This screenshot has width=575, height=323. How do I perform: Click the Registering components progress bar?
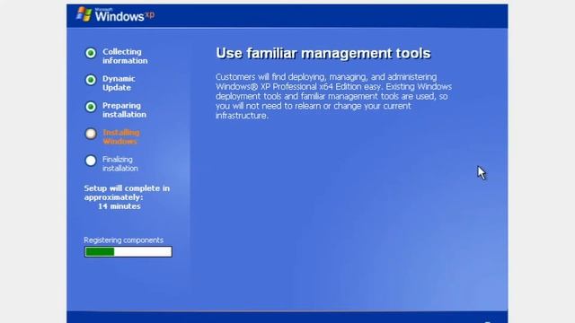tap(128, 251)
